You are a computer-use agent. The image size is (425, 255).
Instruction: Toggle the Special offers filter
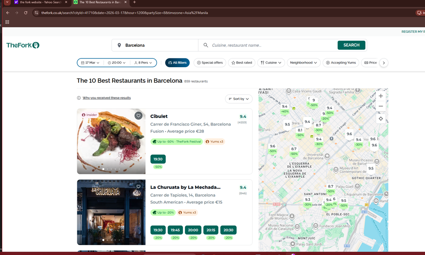click(x=210, y=63)
